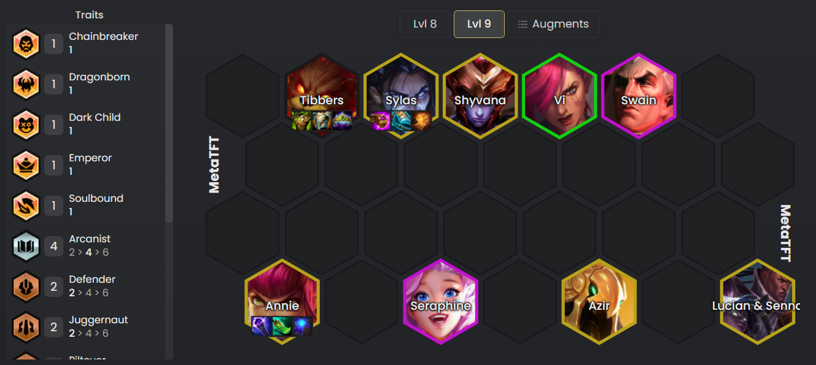This screenshot has height=365, width=816.
Task: Click the Dragonborn trait icon
Action: 26,85
